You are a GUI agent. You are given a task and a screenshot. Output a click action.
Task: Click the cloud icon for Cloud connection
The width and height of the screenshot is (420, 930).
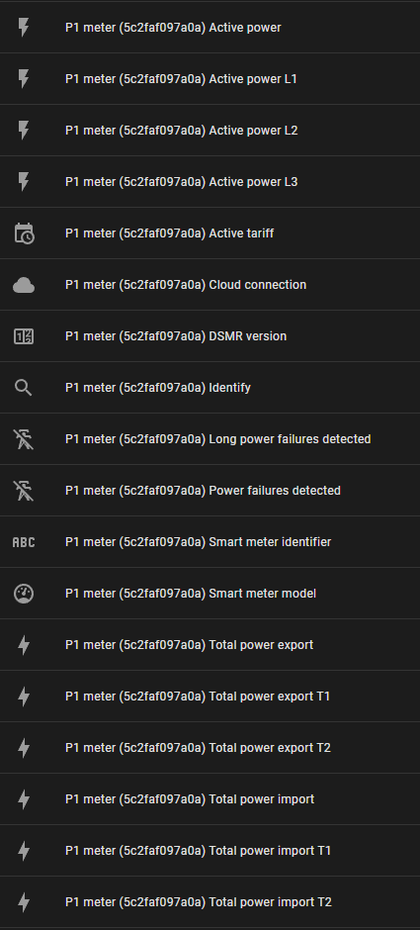[x=24, y=285]
